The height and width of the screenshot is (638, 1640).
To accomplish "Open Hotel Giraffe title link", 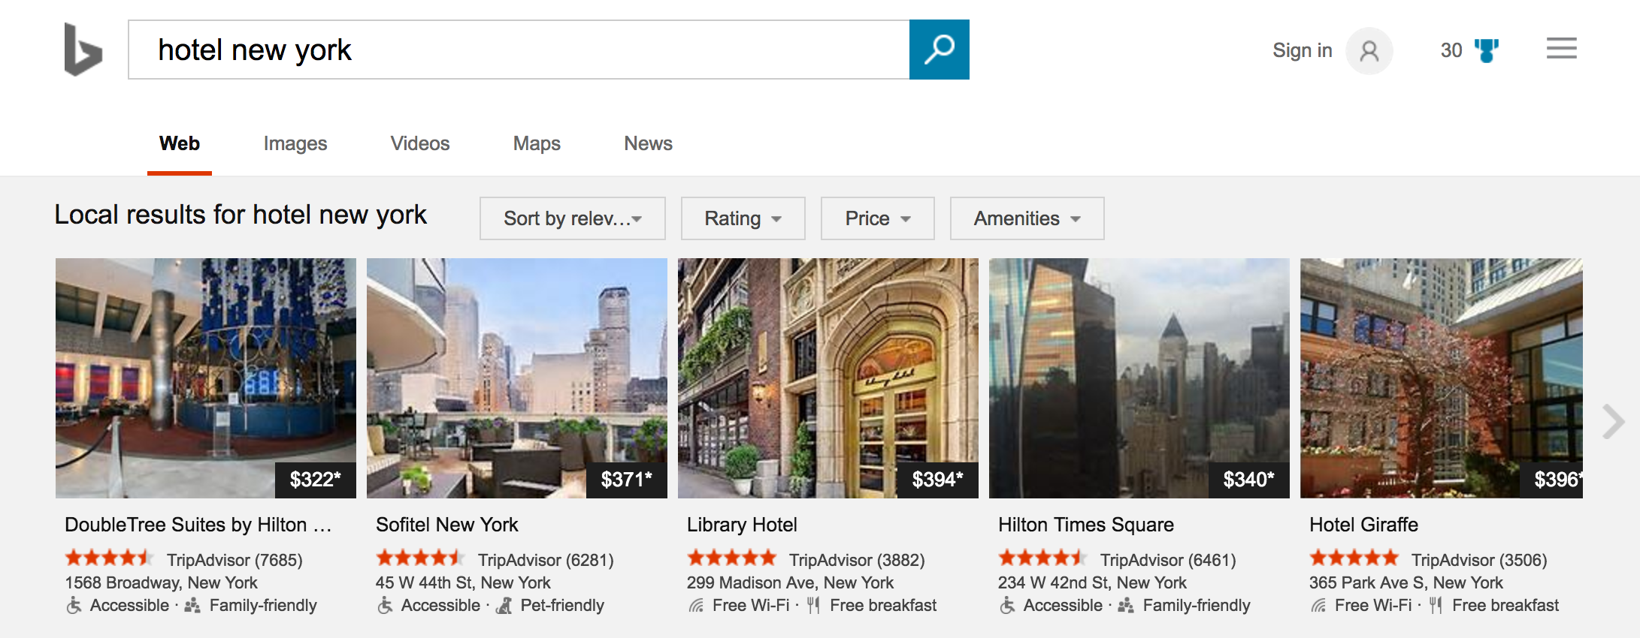I will pyautogui.click(x=1363, y=525).
